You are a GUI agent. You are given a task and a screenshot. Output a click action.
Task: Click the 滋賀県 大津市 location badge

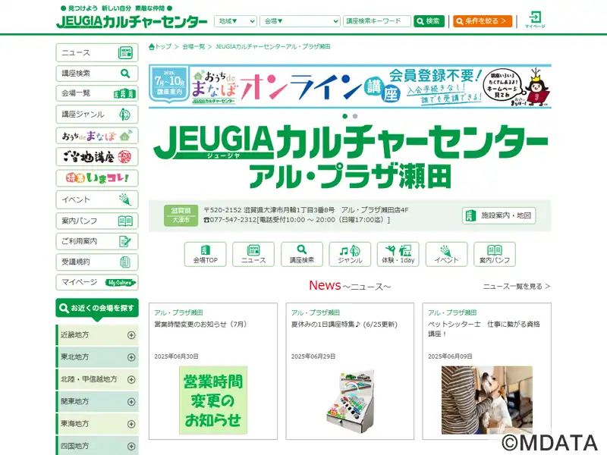click(x=181, y=215)
